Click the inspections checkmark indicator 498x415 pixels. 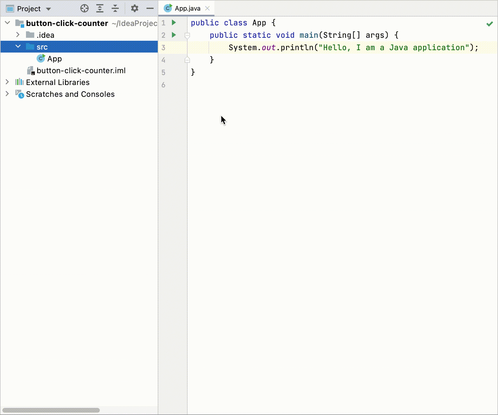[x=489, y=24]
